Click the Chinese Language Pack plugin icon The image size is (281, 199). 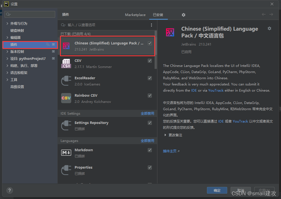67,46
